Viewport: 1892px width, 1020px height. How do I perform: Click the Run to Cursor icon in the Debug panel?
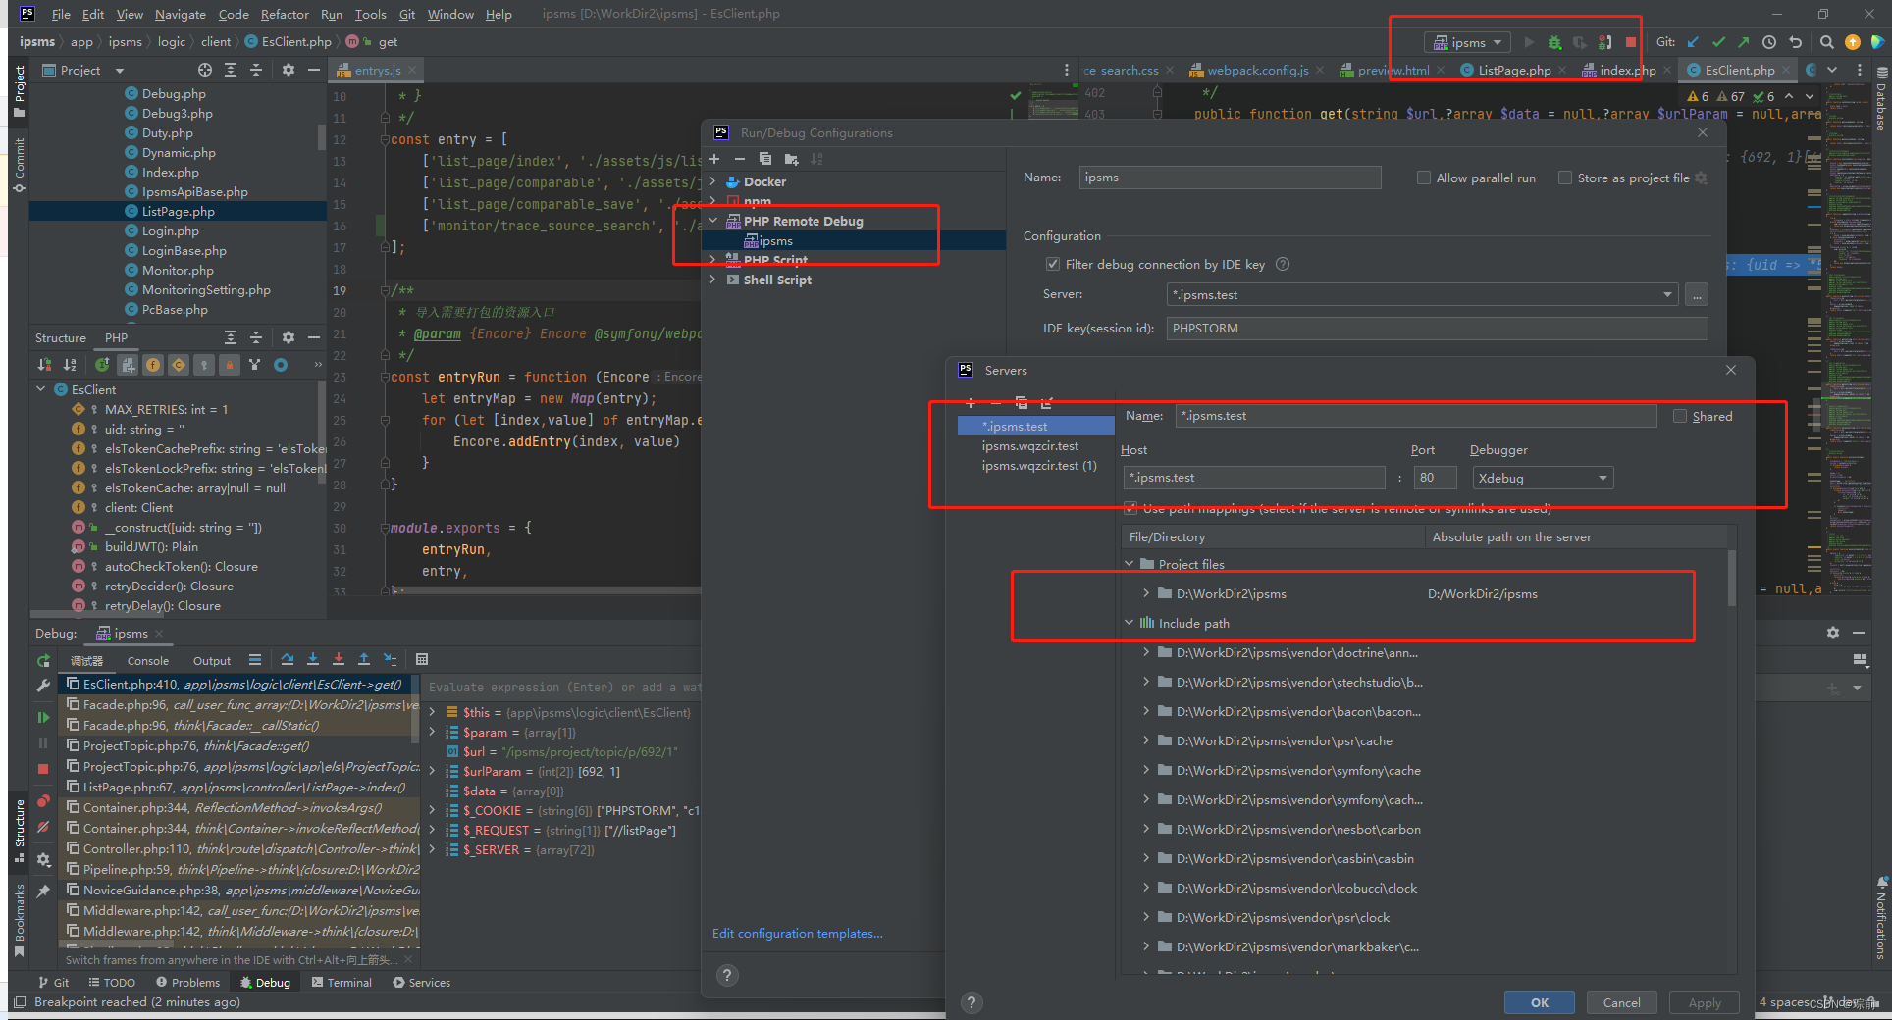390,660
